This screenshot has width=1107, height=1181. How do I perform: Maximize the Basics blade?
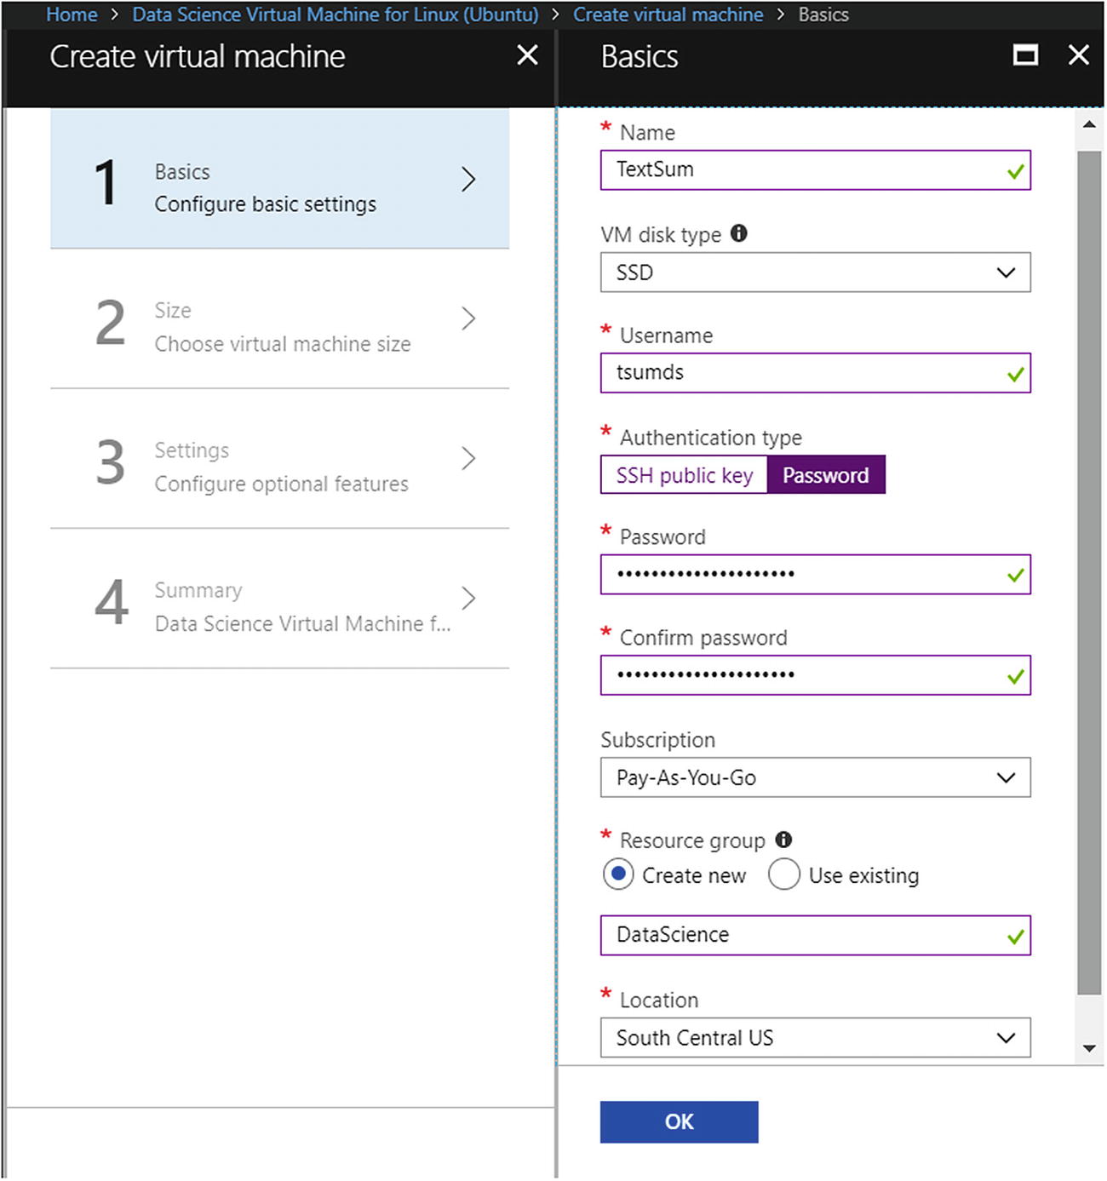pos(1025,56)
